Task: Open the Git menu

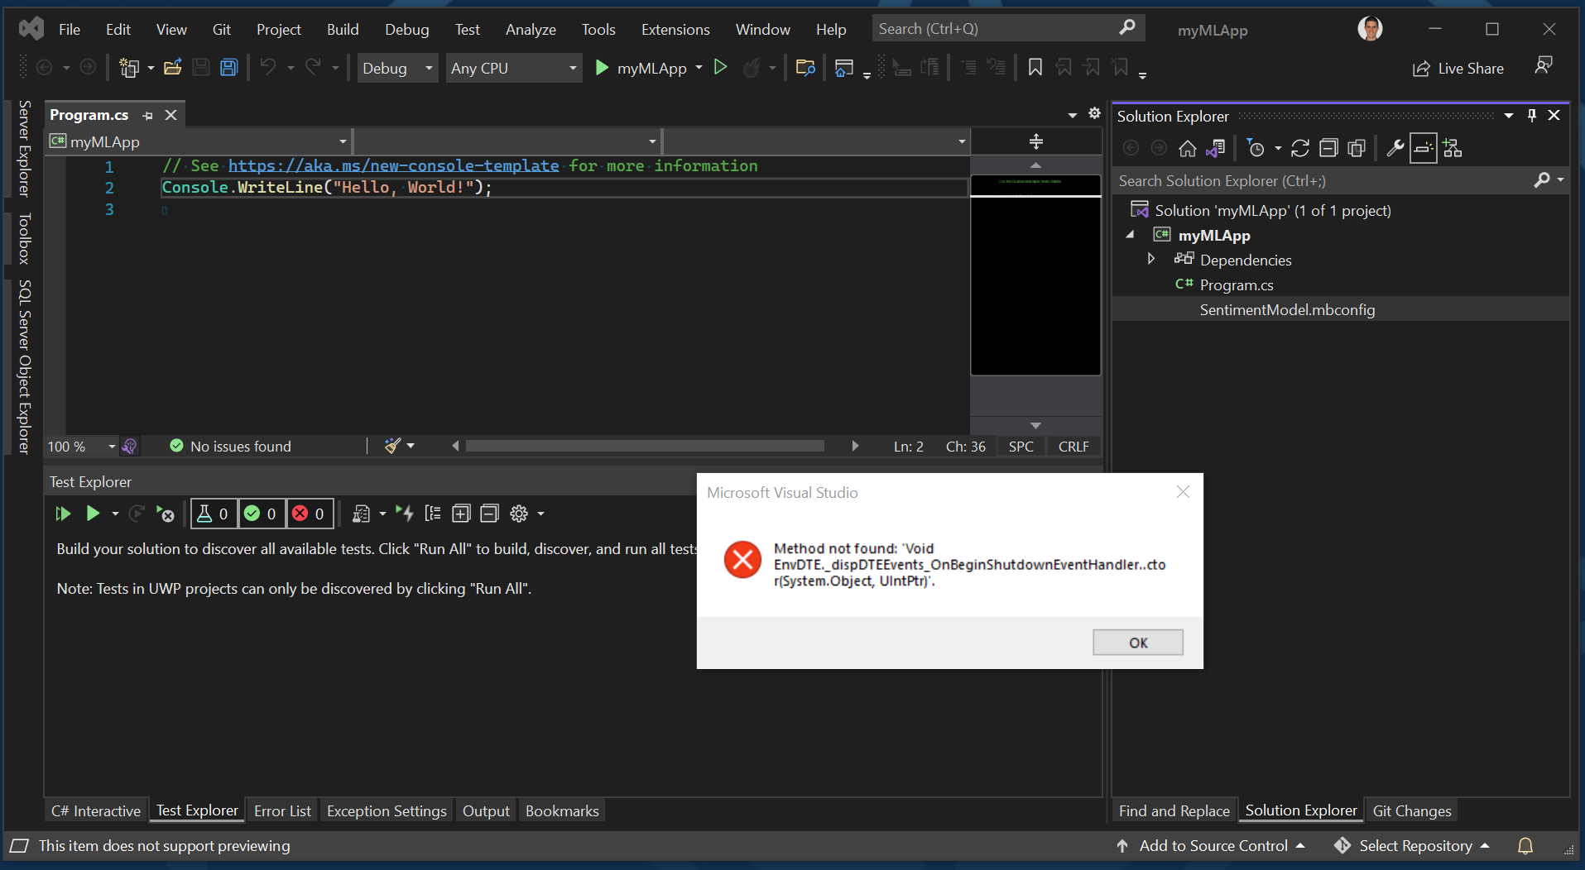Action: pos(220,29)
